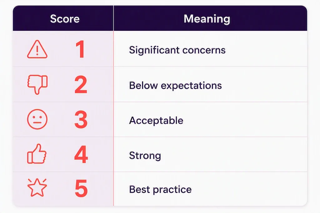The image size is (320, 213).
Task: Click empty space in Strong row
Action: pos(235,155)
